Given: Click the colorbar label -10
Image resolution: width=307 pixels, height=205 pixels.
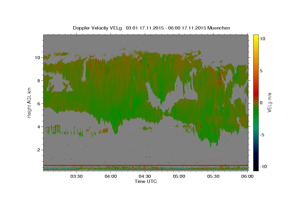Looking at the screenshot, I should point(263,167).
